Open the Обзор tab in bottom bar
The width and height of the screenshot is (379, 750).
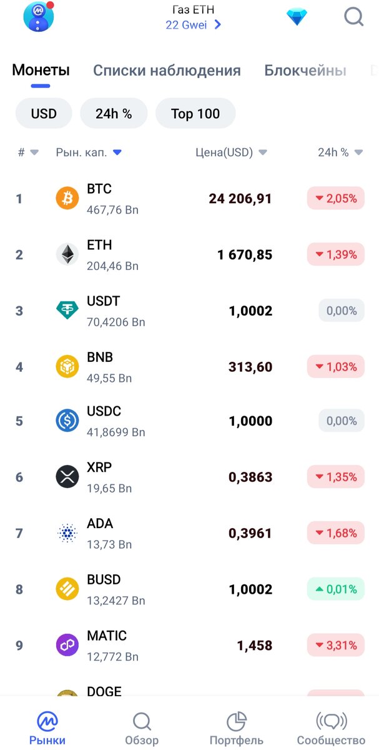(142, 729)
